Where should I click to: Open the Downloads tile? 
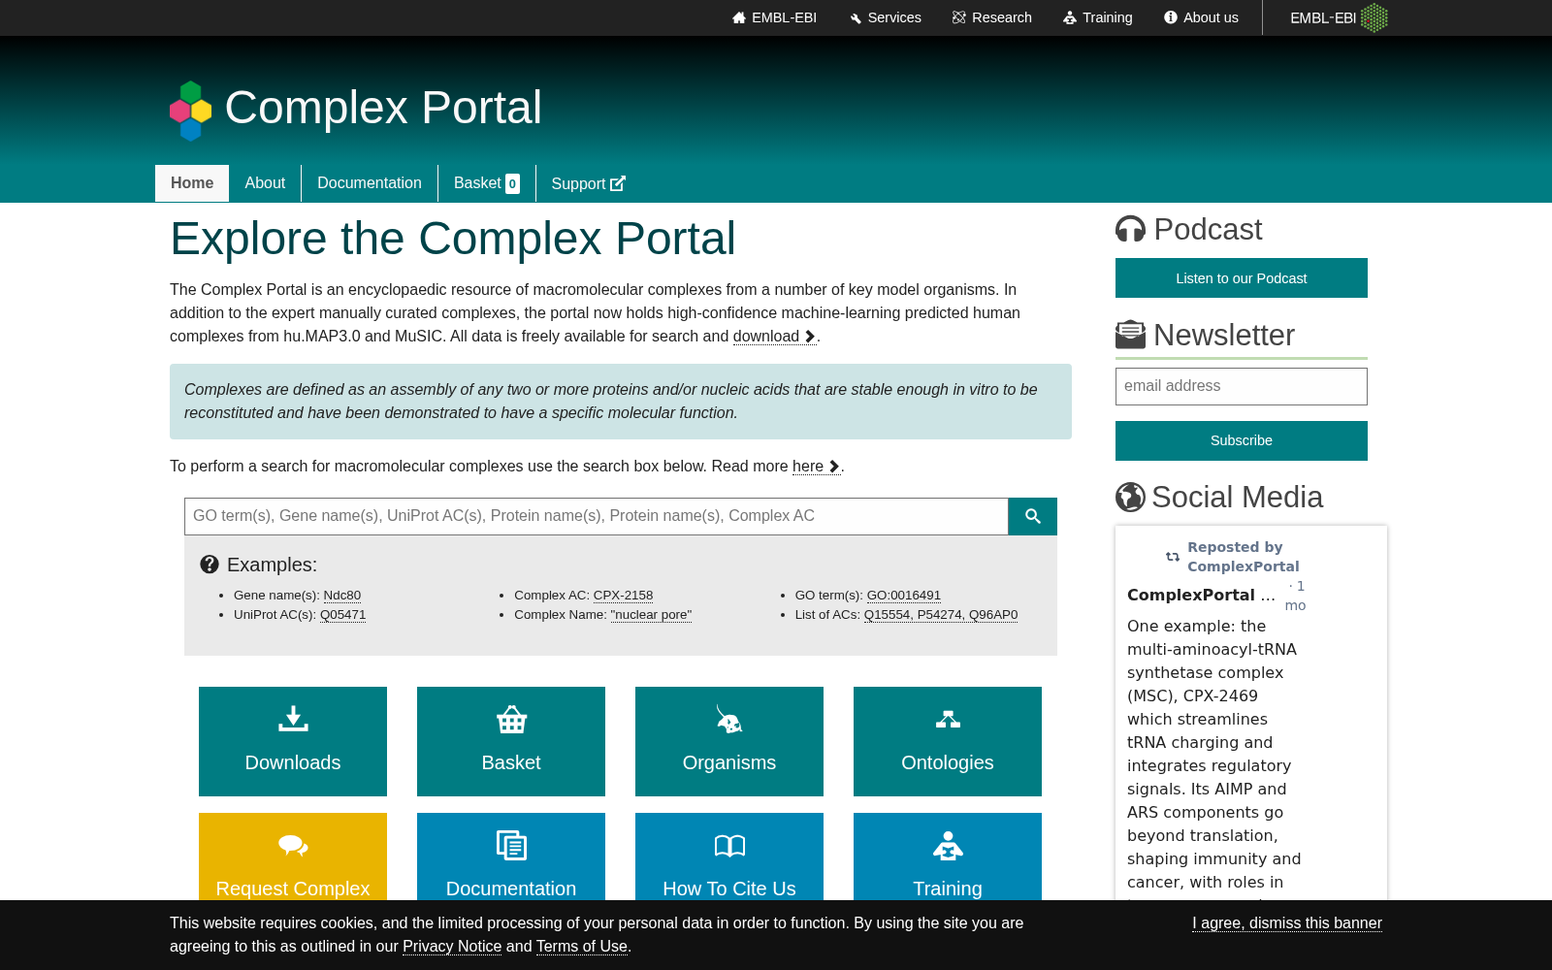[x=293, y=741]
